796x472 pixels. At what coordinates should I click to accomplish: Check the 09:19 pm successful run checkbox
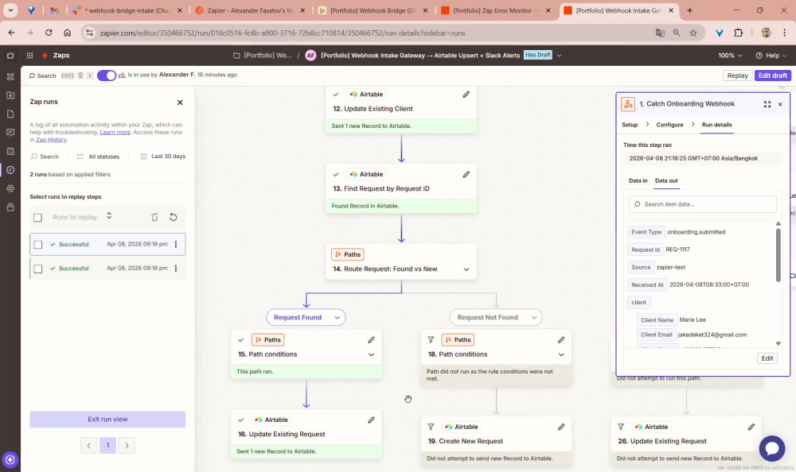click(37, 245)
